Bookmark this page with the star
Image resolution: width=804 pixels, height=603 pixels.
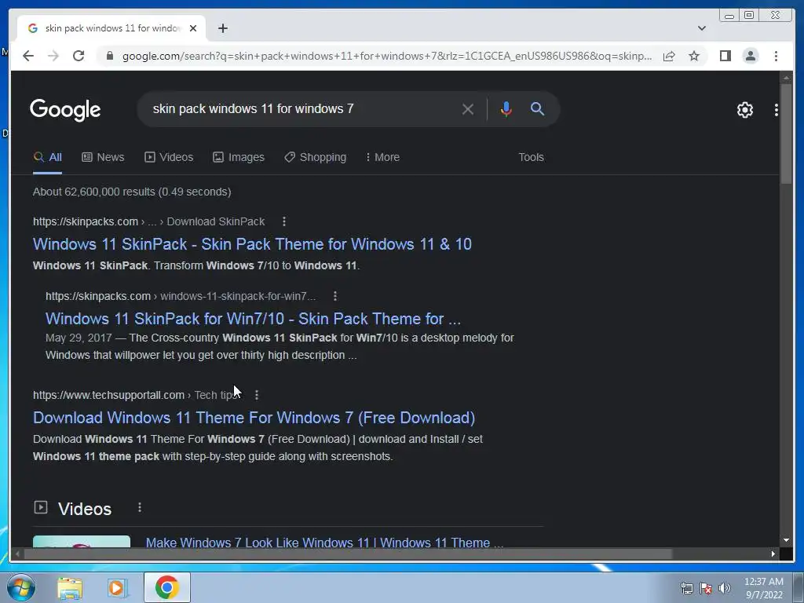point(694,56)
